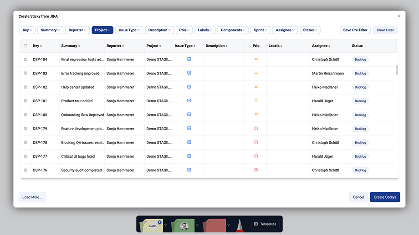
Task: Click the task issue type icon for DSP-184
Action: pyautogui.click(x=189, y=59)
